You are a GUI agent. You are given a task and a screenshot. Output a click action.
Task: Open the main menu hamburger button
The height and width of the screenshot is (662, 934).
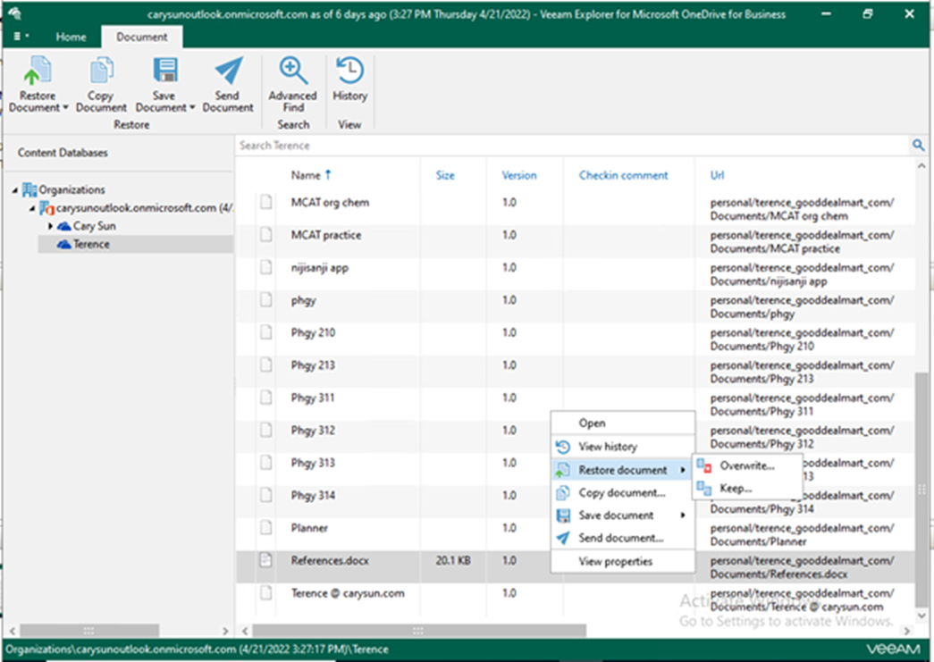(21, 37)
